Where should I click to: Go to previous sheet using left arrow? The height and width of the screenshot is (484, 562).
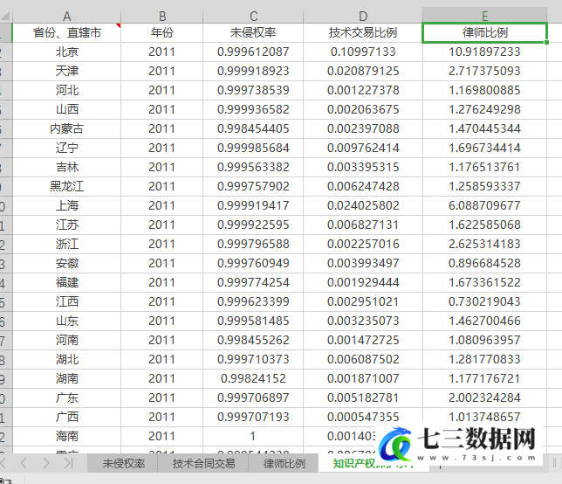(24, 463)
